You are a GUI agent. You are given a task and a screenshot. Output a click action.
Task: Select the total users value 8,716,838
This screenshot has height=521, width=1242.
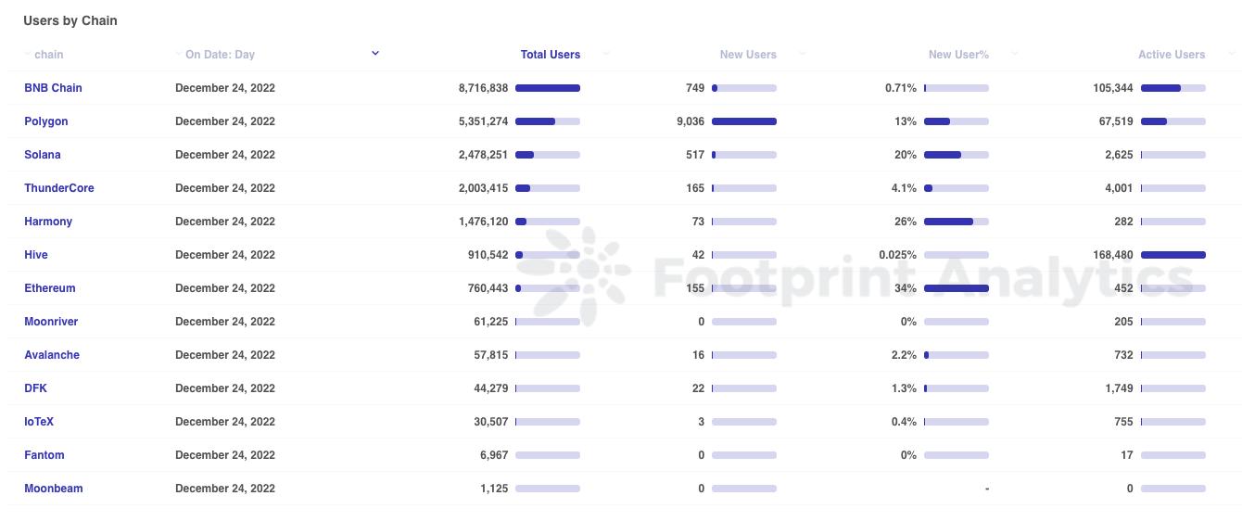(x=483, y=88)
